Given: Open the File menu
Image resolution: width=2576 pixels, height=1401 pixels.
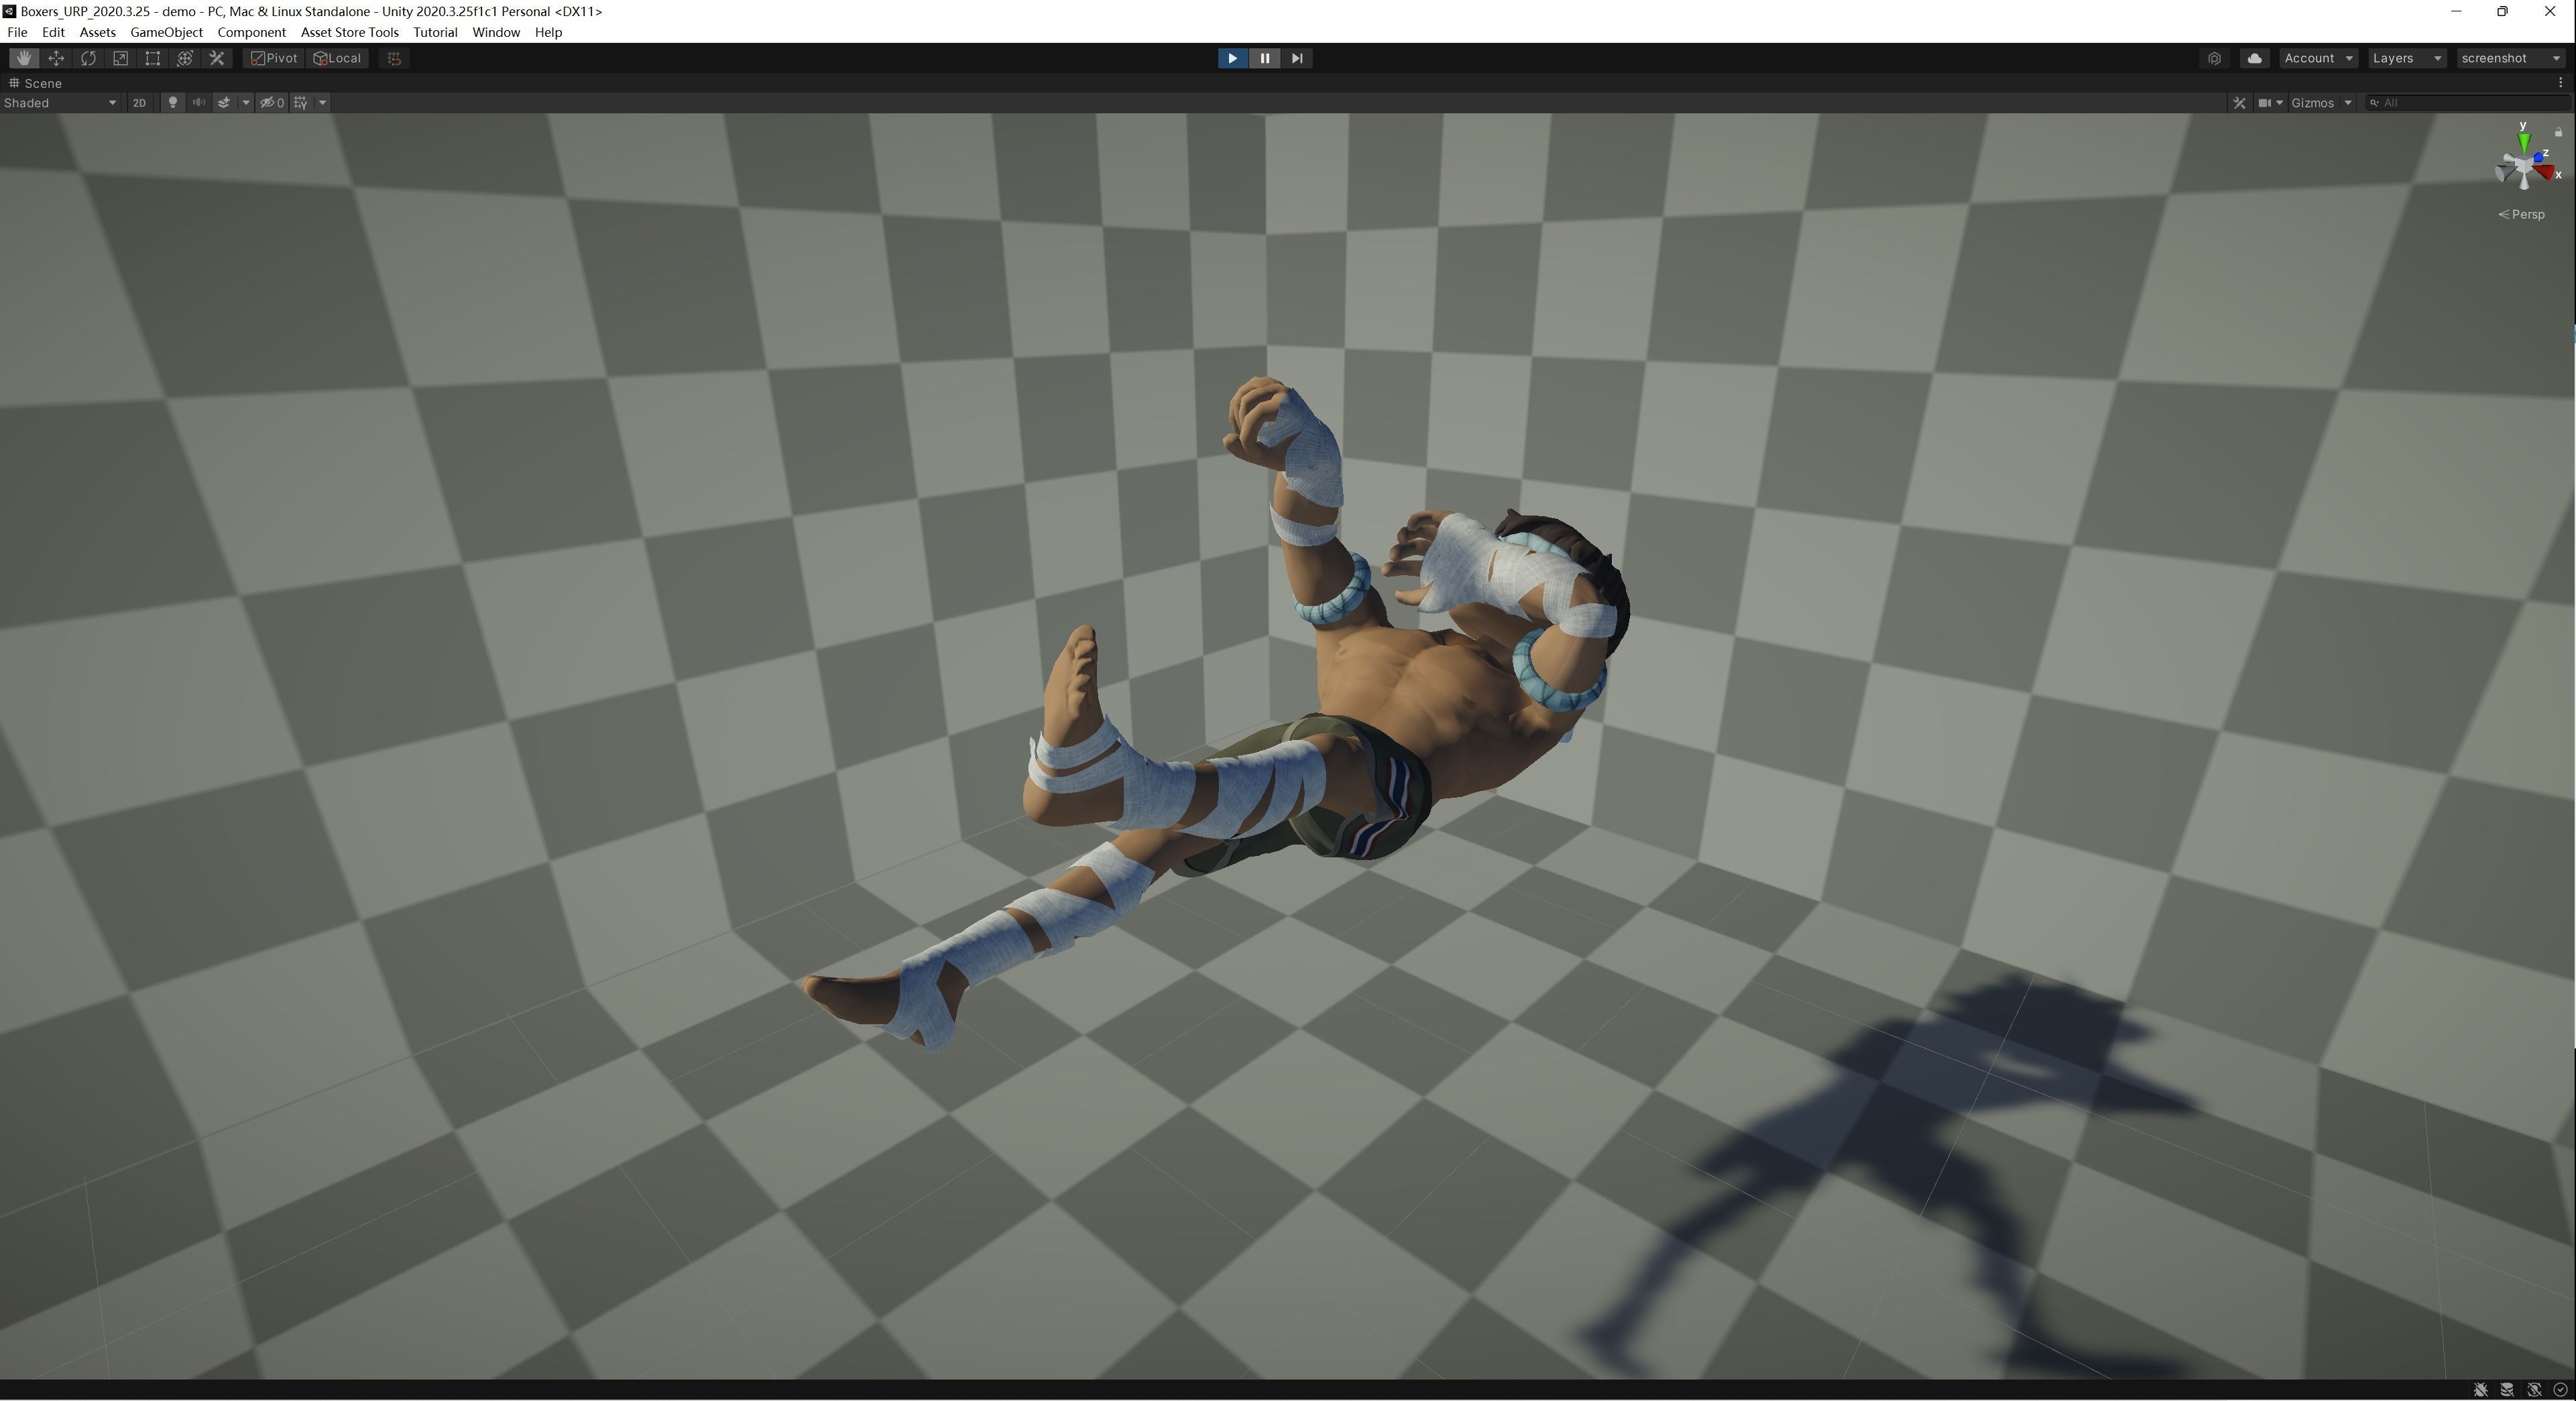Looking at the screenshot, I should pyautogui.click(x=17, y=32).
